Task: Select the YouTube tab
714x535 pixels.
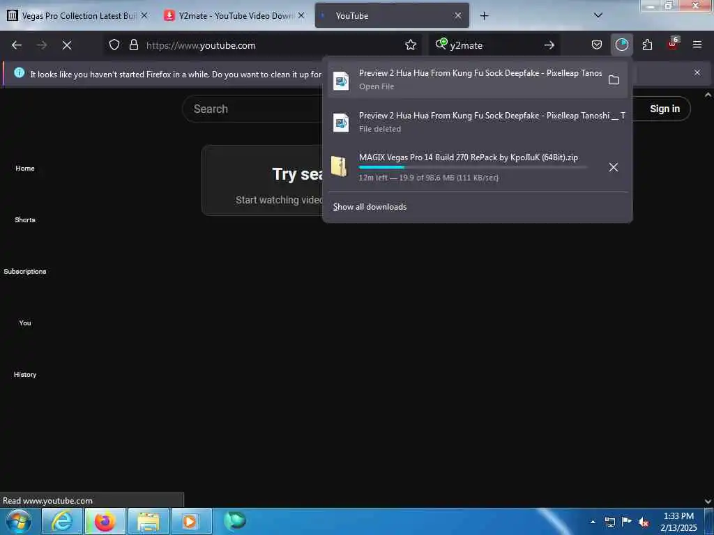Action: pyautogui.click(x=392, y=16)
